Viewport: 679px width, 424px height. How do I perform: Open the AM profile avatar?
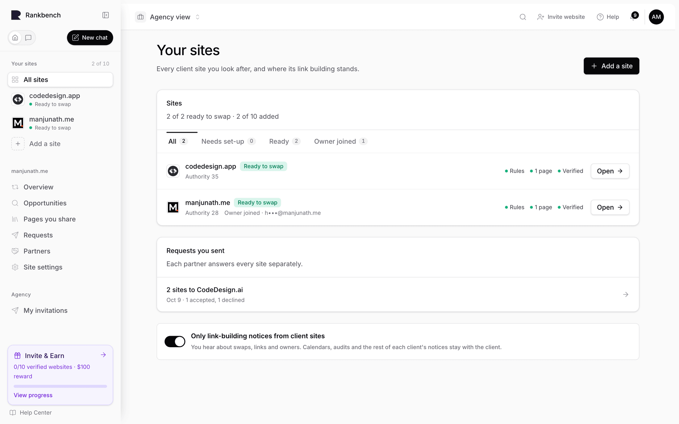click(656, 17)
